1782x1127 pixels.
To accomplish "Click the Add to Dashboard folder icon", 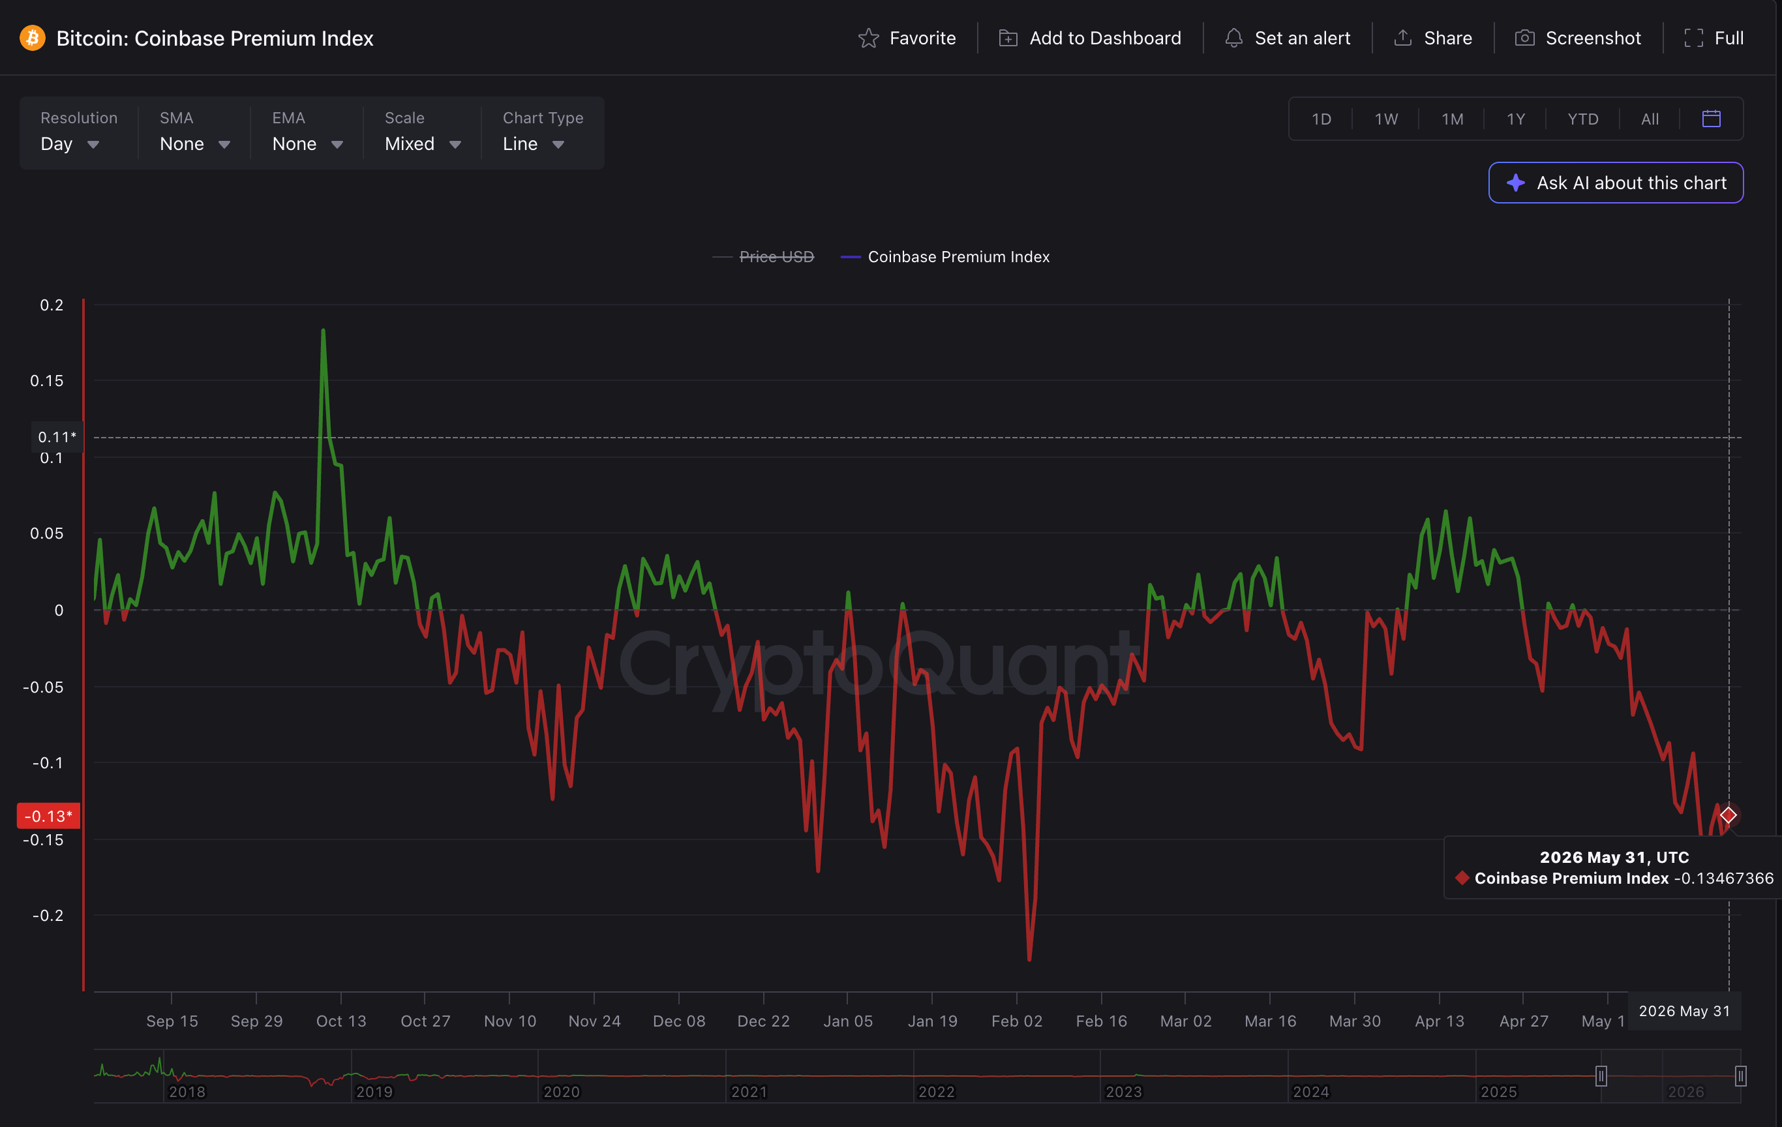I will coord(1008,38).
